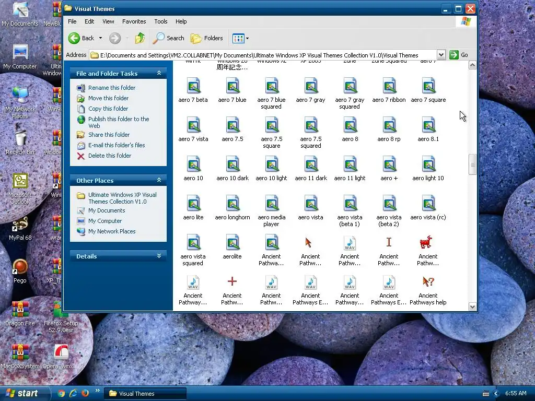
Task: Expand hidden tray icons chevron
Action: click(x=496, y=394)
